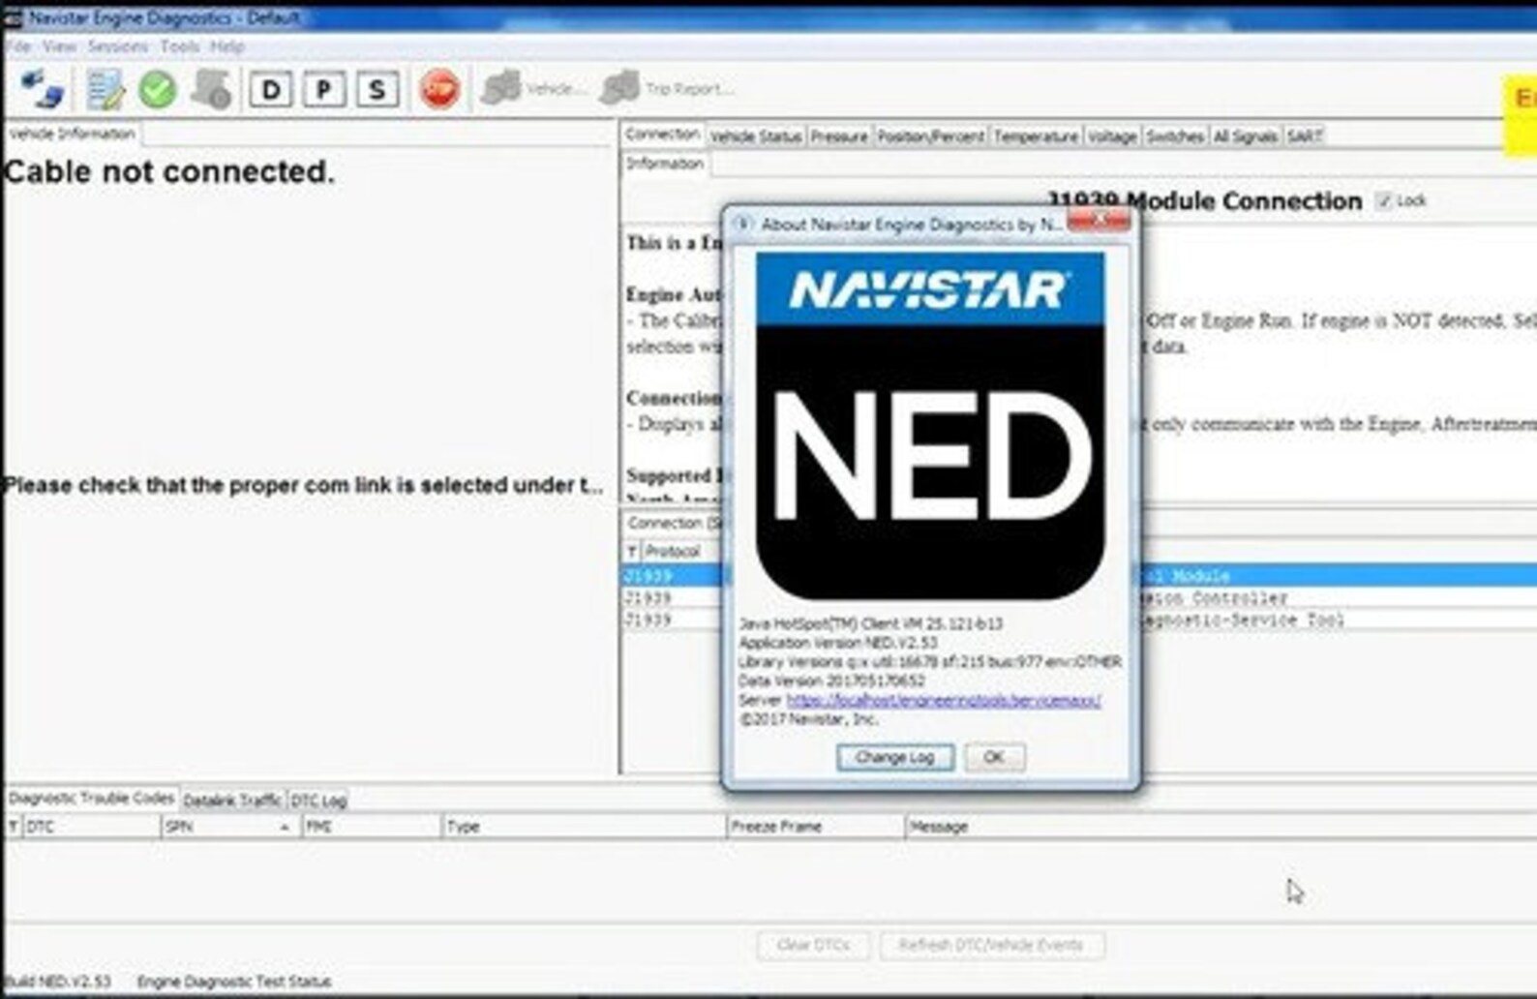This screenshot has width=1537, height=999.
Task: Close the About Navistar Engine Diagnostics dialog
Action: [1100, 221]
